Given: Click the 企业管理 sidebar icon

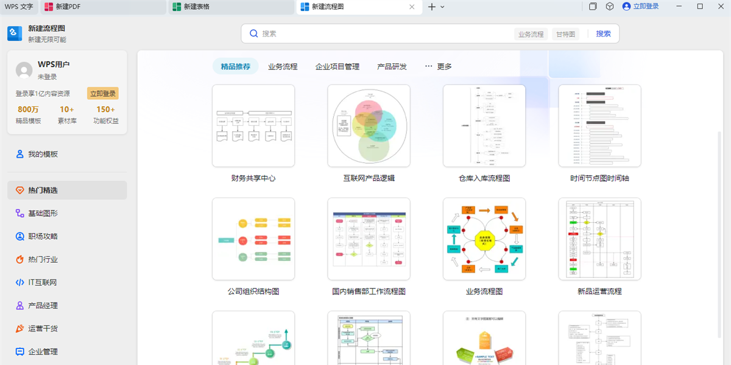Looking at the screenshot, I should pyautogui.click(x=19, y=352).
